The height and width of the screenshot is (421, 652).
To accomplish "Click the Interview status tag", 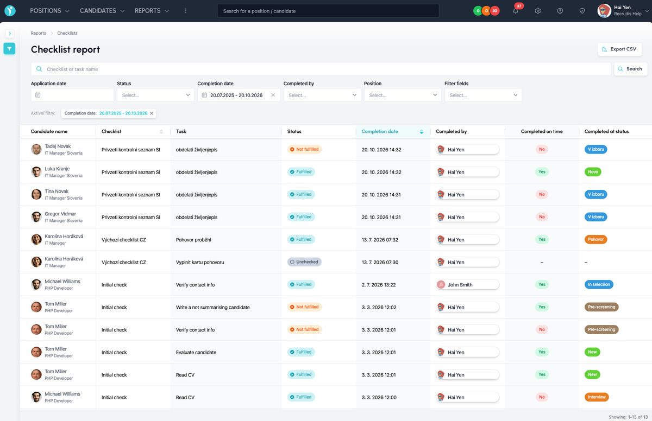I will coord(597,397).
